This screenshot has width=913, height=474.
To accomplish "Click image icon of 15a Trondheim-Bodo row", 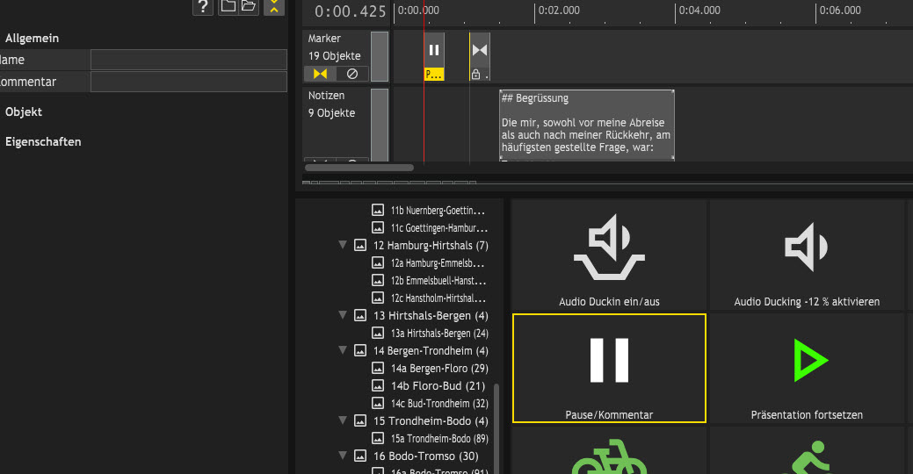I will pyautogui.click(x=378, y=438).
